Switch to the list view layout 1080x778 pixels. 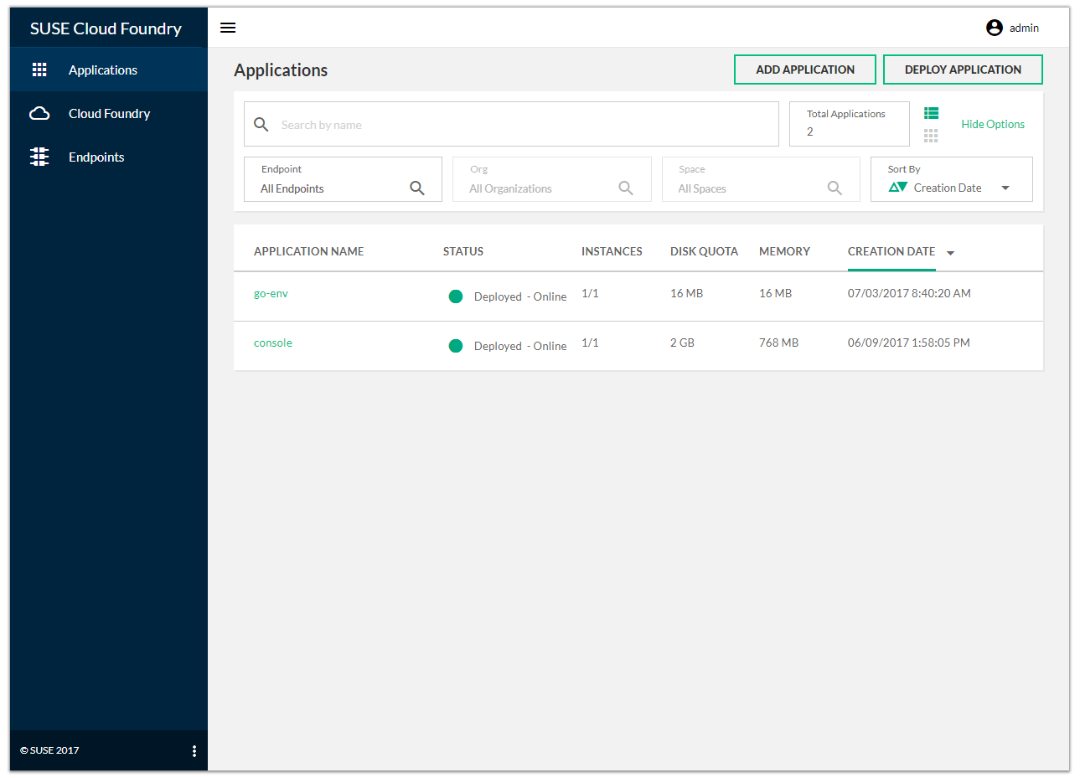pos(931,113)
